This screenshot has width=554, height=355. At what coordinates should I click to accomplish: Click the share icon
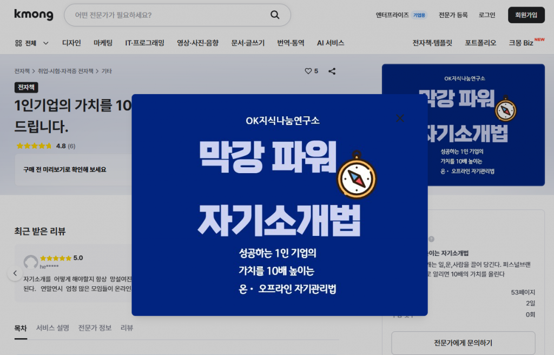coord(332,71)
